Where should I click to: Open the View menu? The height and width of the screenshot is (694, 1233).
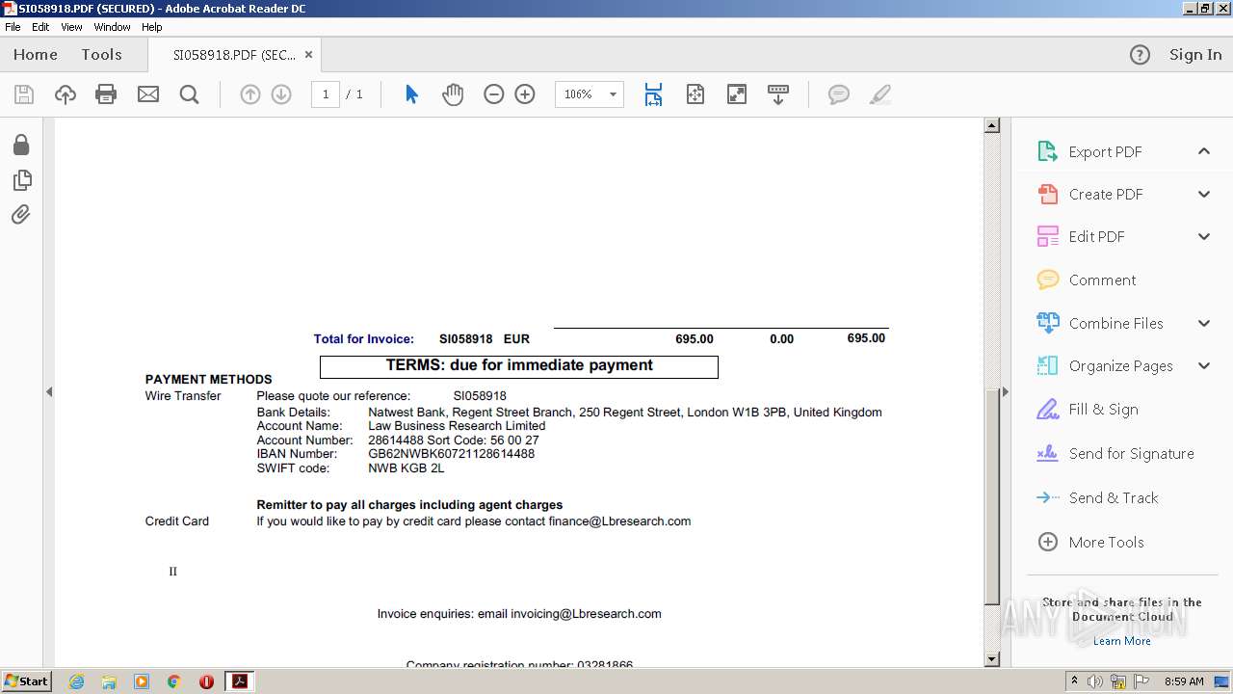(71, 27)
